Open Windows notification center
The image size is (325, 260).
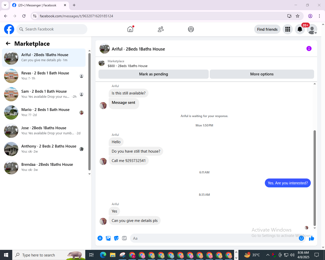[317, 255]
